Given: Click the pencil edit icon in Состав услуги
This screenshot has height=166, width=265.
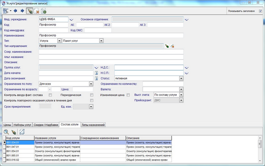Looking at the screenshot, I should [x=14, y=132].
